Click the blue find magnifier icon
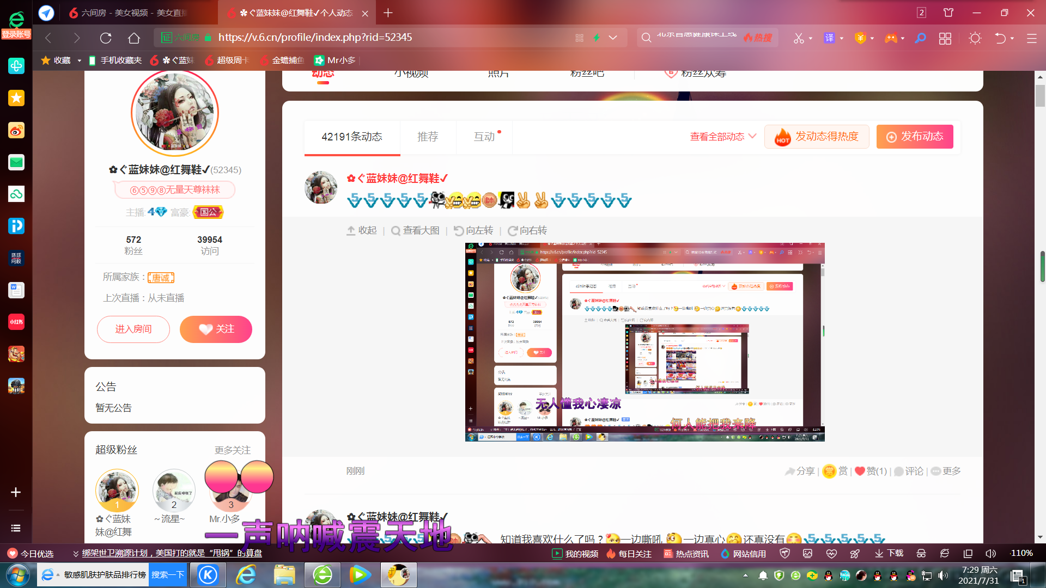This screenshot has width=1046, height=588. [x=920, y=38]
